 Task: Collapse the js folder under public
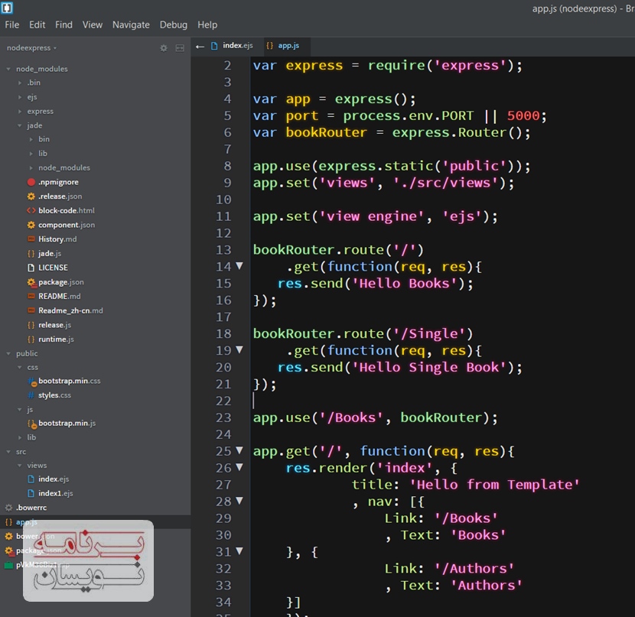point(20,410)
